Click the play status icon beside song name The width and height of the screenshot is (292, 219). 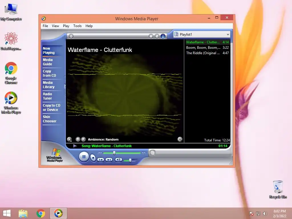(x=75, y=146)
